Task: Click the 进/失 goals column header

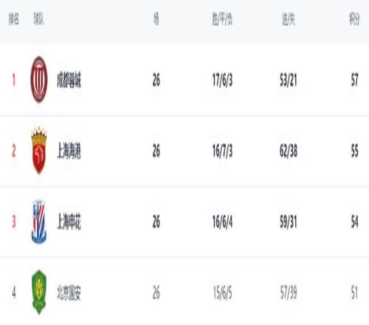Action: [x=289, y=19]
